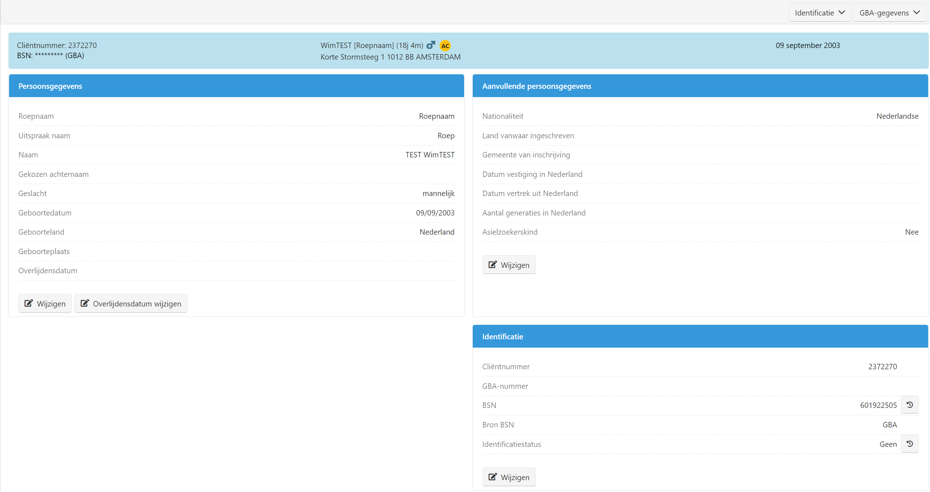Click chevron arrow next to GBA-gegevens
930x492 pixels.
916,12
